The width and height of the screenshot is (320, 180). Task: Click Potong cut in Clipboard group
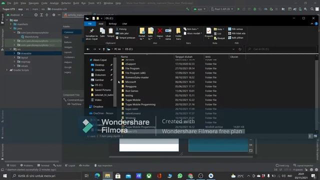click(x=121, y=29)
